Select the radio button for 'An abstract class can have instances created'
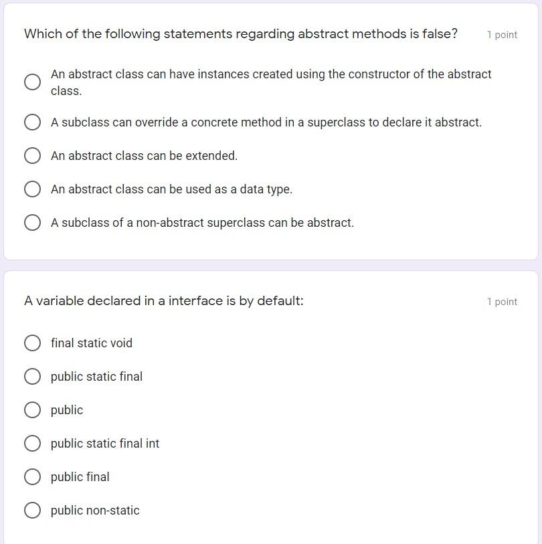Viewport: 542px width, 544px height. 32,82
